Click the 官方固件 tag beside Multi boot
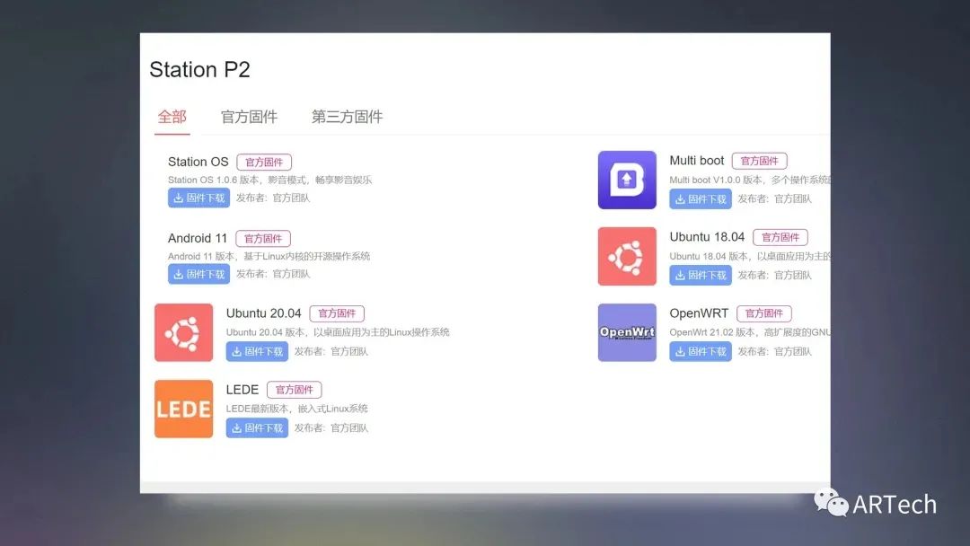 [x=759, y=161]
